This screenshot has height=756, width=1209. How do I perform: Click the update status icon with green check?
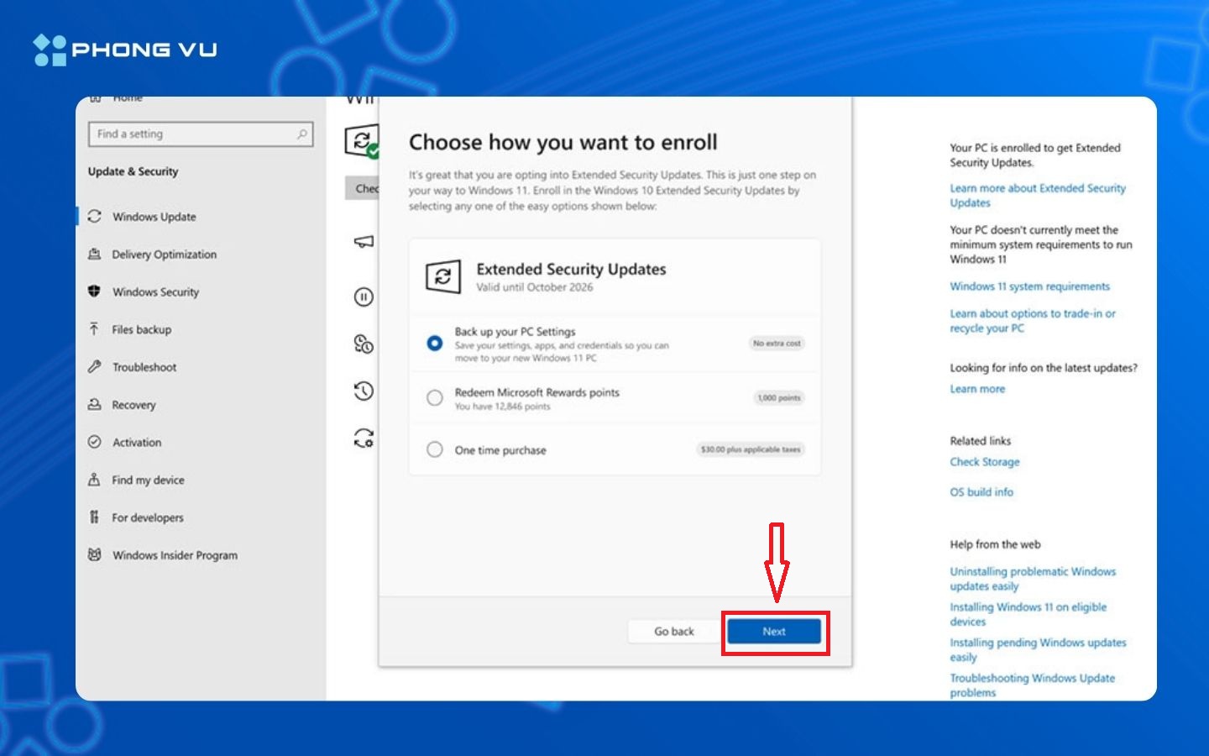point(363,141)
